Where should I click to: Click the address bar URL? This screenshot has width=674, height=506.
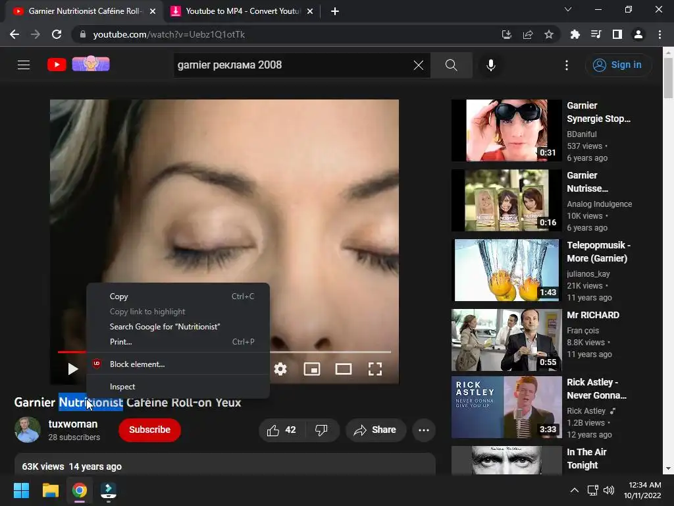169,34
